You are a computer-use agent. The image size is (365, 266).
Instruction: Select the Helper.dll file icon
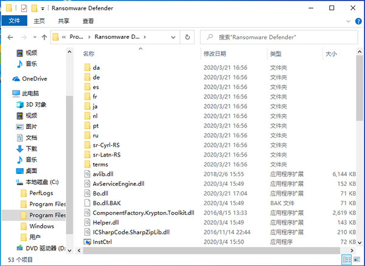click(x=87, y=222)
